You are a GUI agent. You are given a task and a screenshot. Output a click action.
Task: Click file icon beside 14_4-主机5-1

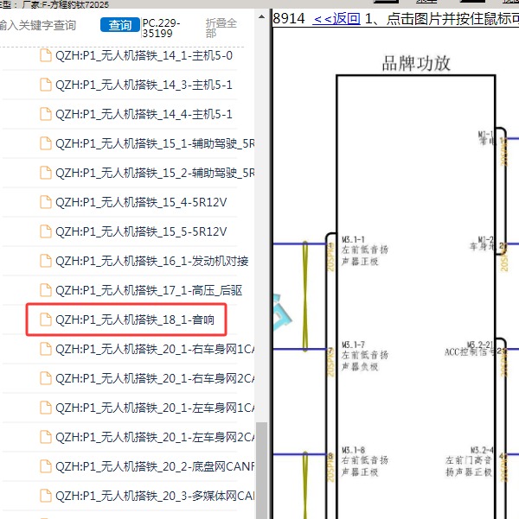click(46, 114)
